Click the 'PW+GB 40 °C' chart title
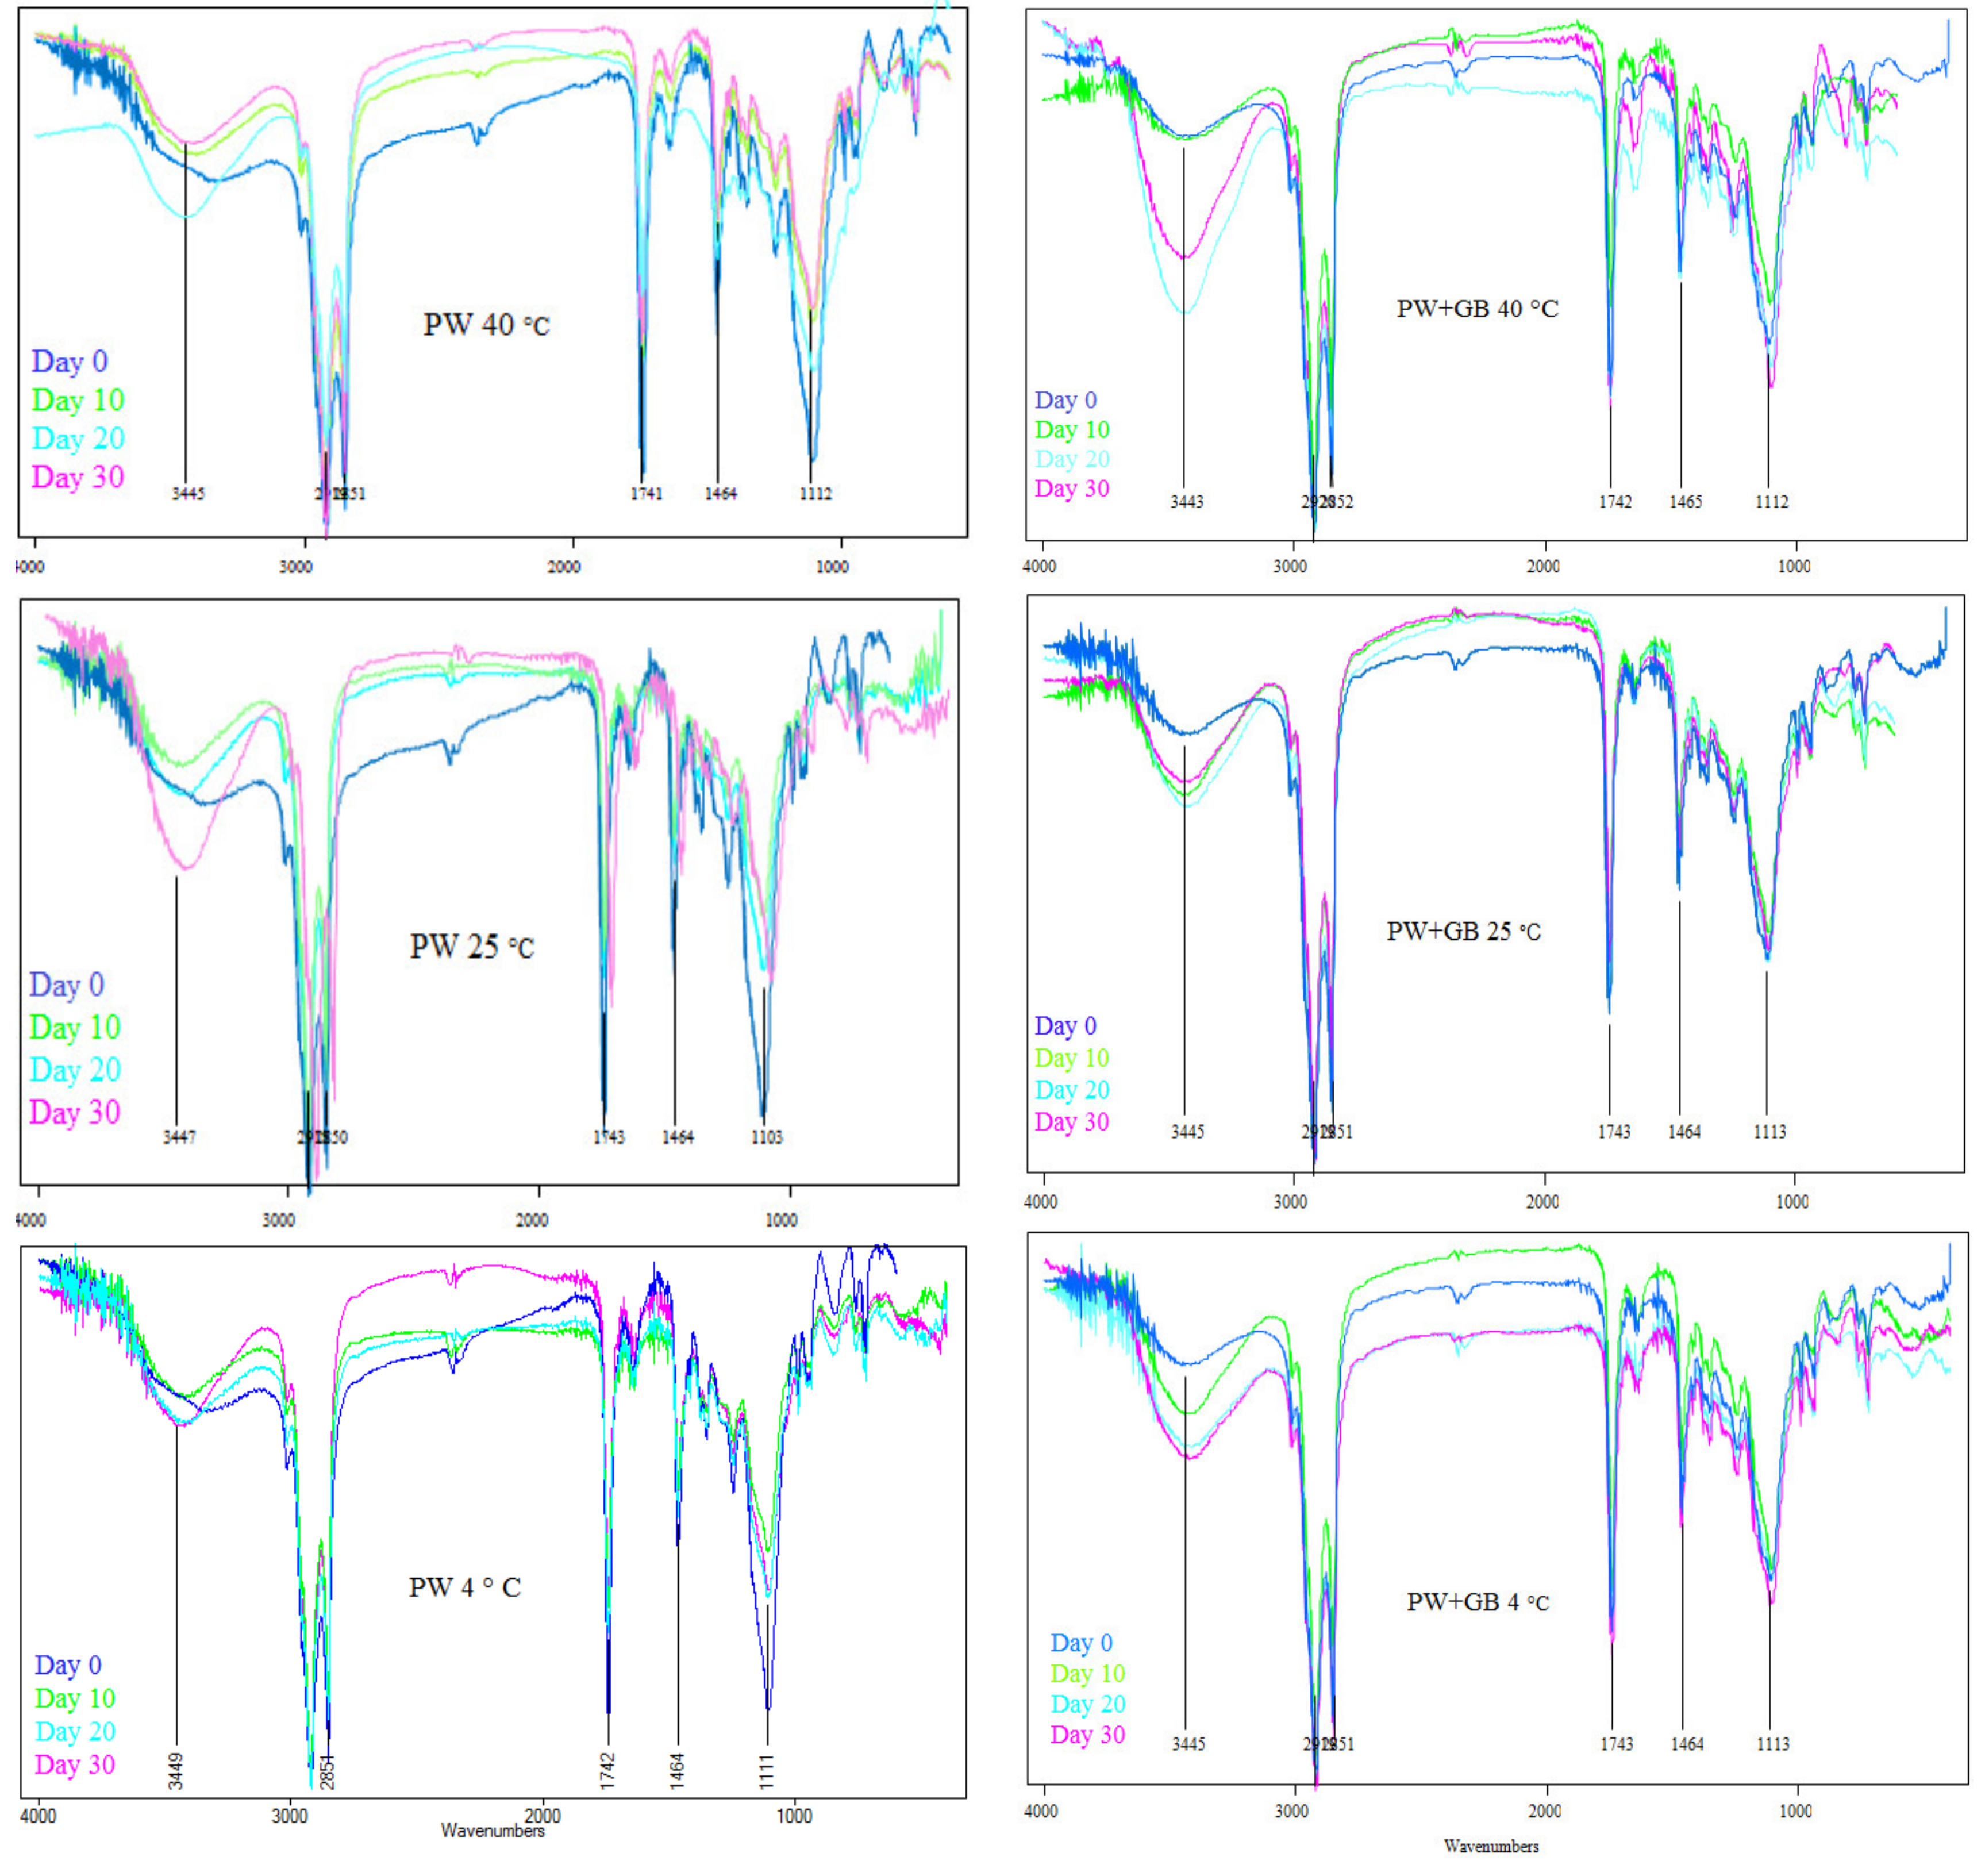The image size is (1985, 1876). tap(1477, 309)
